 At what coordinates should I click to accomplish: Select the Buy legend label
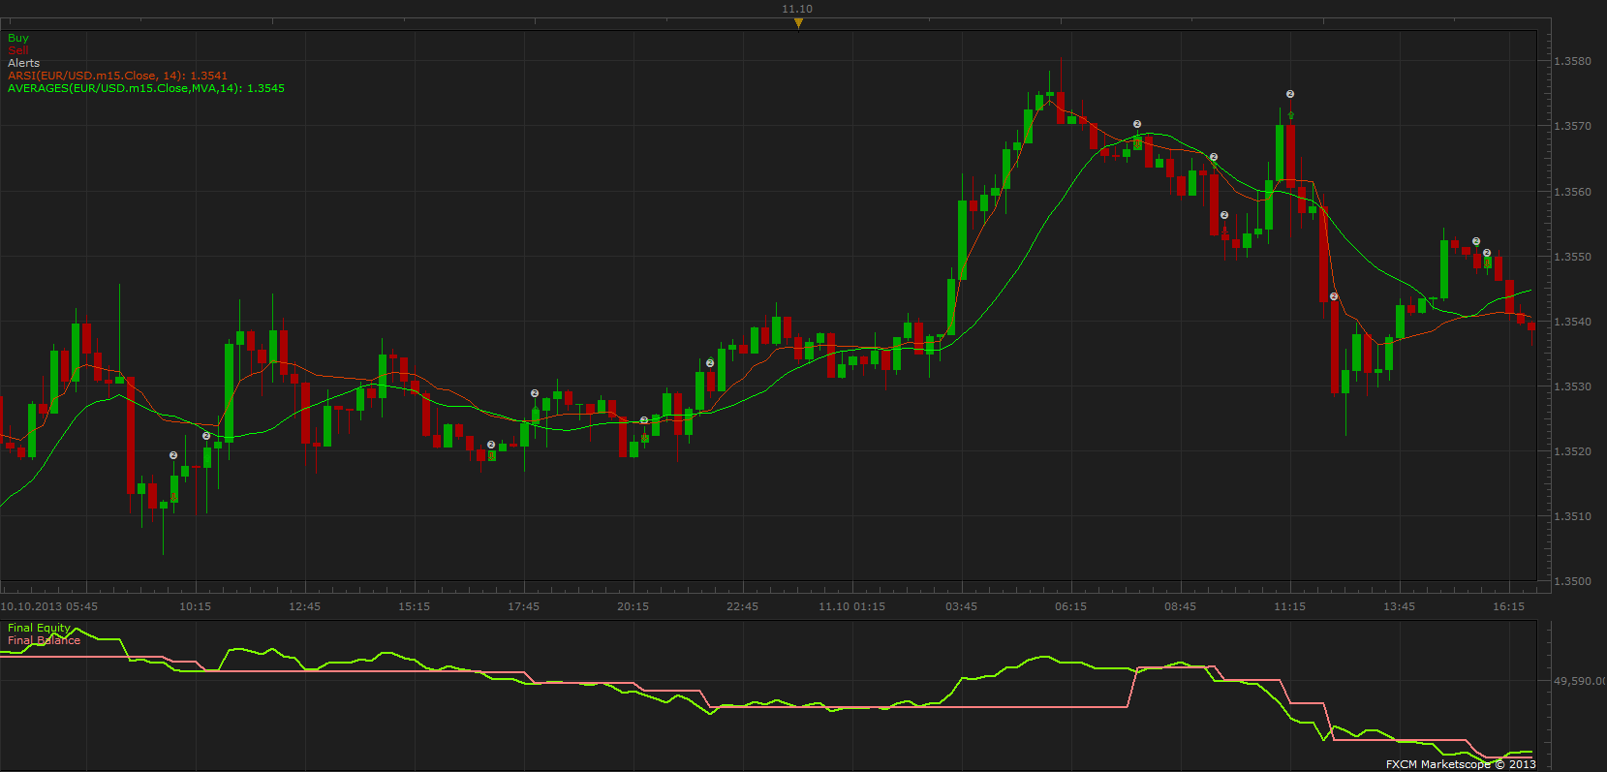point(18,38)
